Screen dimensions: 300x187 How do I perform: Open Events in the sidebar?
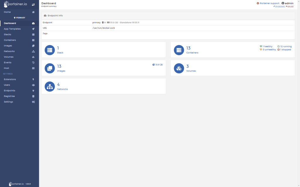tap(8, 63)
